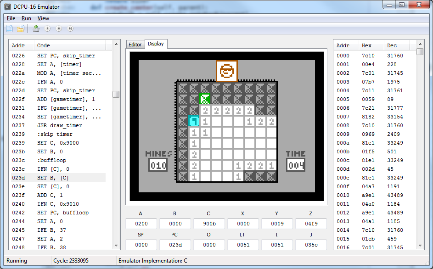Click the Step button in toolbar
The height and width of the screenshot is (269, 433).
[70, 28]
